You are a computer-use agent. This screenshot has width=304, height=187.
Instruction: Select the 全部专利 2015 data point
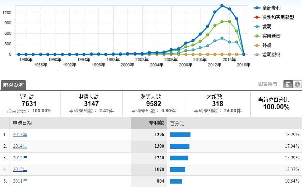pos(237,19)
